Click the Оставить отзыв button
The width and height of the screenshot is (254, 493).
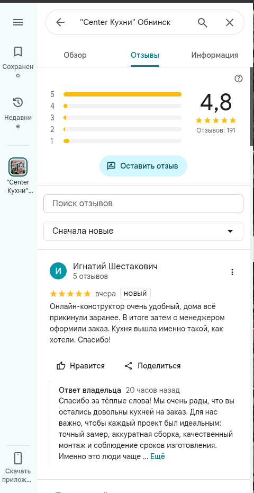tap(143, 166)
